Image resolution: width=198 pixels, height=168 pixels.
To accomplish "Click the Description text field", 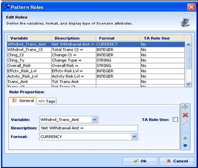I will click(89, 128).
